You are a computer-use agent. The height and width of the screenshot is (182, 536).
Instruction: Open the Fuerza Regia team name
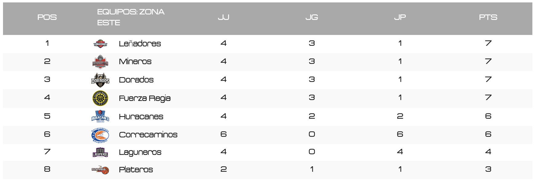point(145,98)
